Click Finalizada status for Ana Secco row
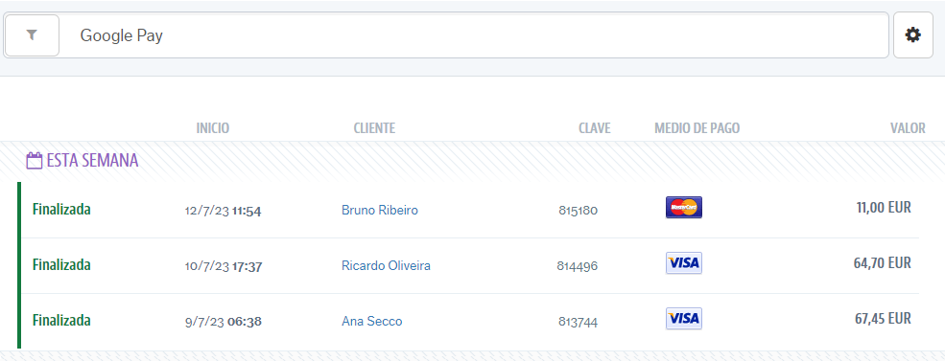The image size is (945, 361). [x=61, y=320]
